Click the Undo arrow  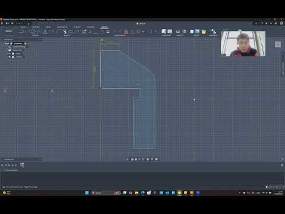[17, 23]
